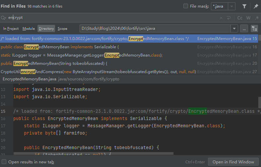
Task: Choose the Scope tab
Action: pos(62,29)
